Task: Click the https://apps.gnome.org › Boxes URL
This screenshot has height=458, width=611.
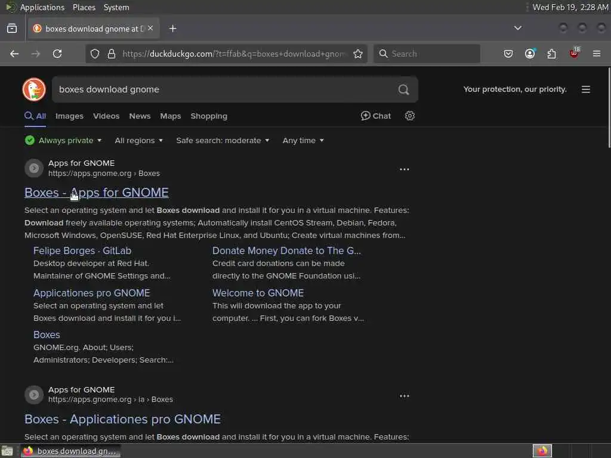Action: click(x=104, y=174)
